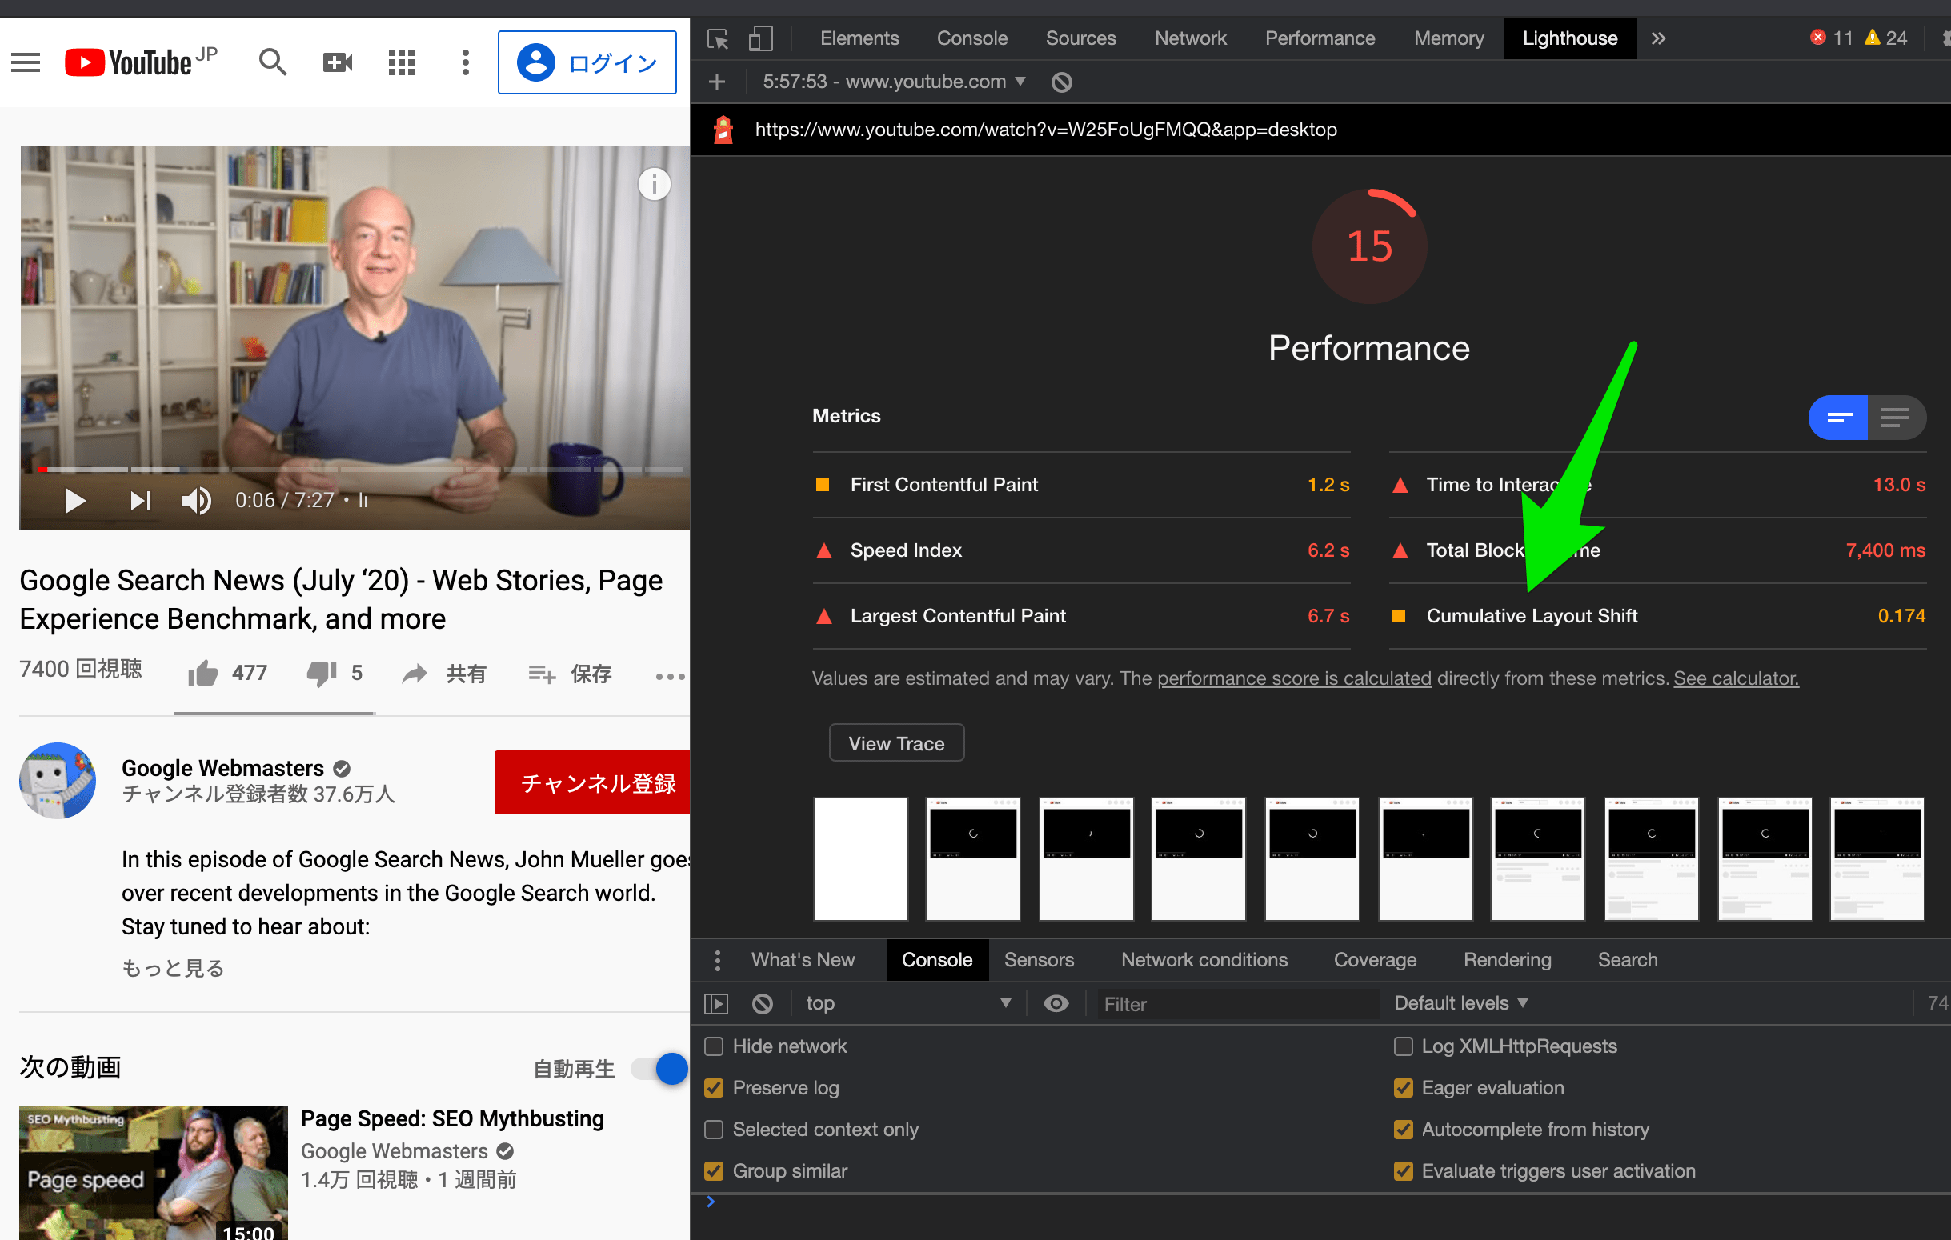Open Google Webmasters channel avatar
This screenshot has width=1951, height=1240.
(x=58, y=780)
